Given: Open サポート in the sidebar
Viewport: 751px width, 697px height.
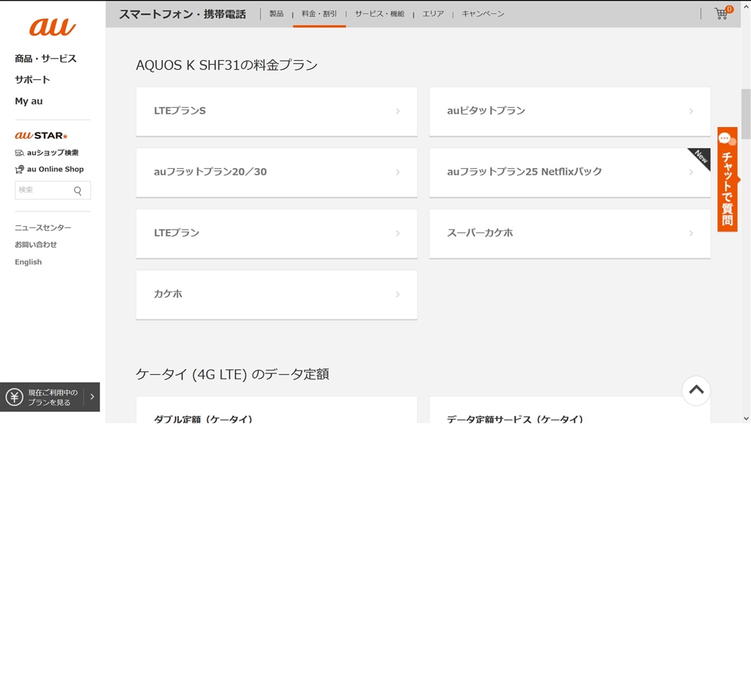Looking at the screenshot, I should 32,79.
